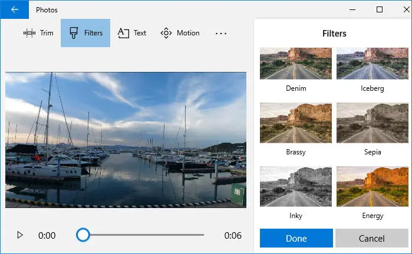Image resolution: width=412 pixels, height=254 pixels.
Task: Maximize the Photos window
Action: (380, 9)
